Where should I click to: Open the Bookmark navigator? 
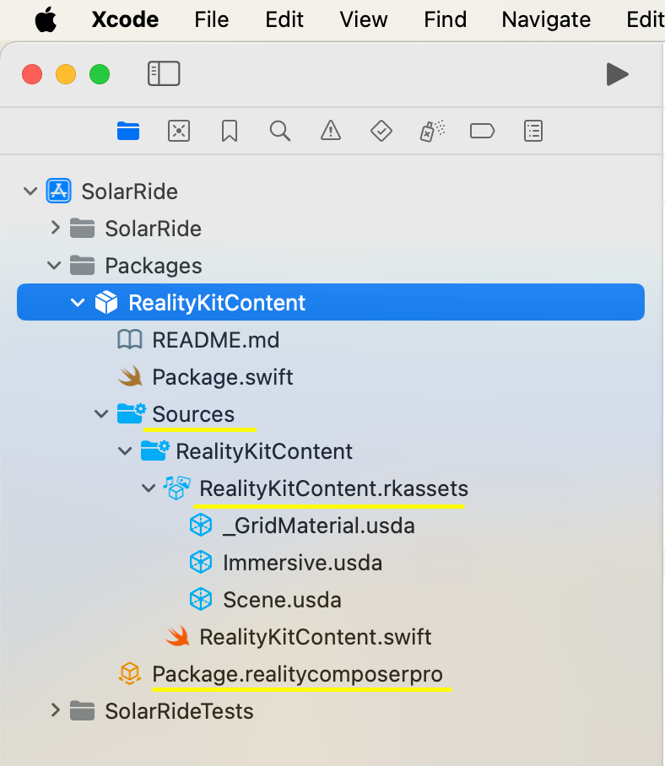tap(229, 131)
